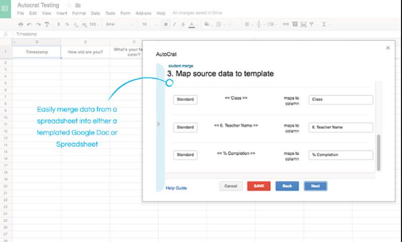Select the 'How old are you?' cell
The width and height of the screenshot is (402, 242).
pyautogui.click(x=85, y=52)
